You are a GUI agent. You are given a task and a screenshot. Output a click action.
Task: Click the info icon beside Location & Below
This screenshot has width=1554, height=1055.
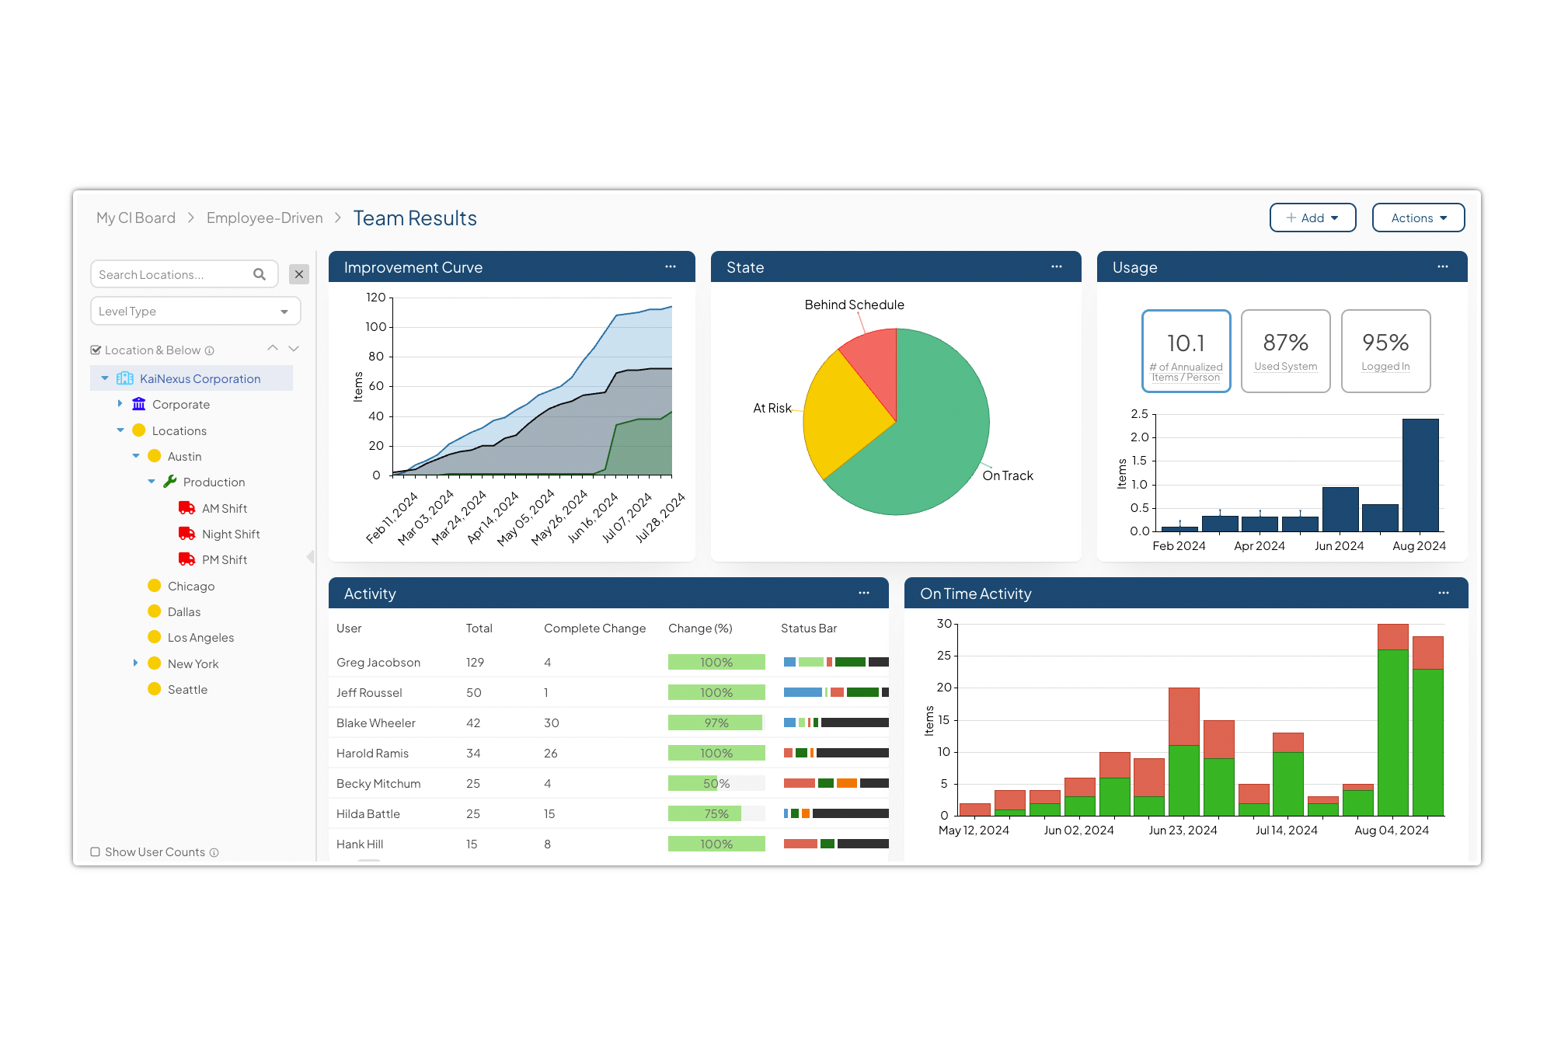click(x=211, y=350)
